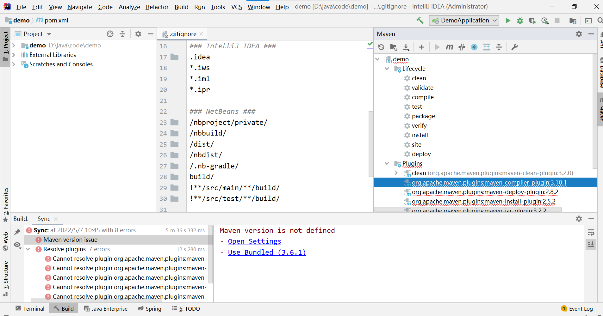Select the compile lifecycle phase
The width and height of the screenshot is (603, 316).
(422, 97)
